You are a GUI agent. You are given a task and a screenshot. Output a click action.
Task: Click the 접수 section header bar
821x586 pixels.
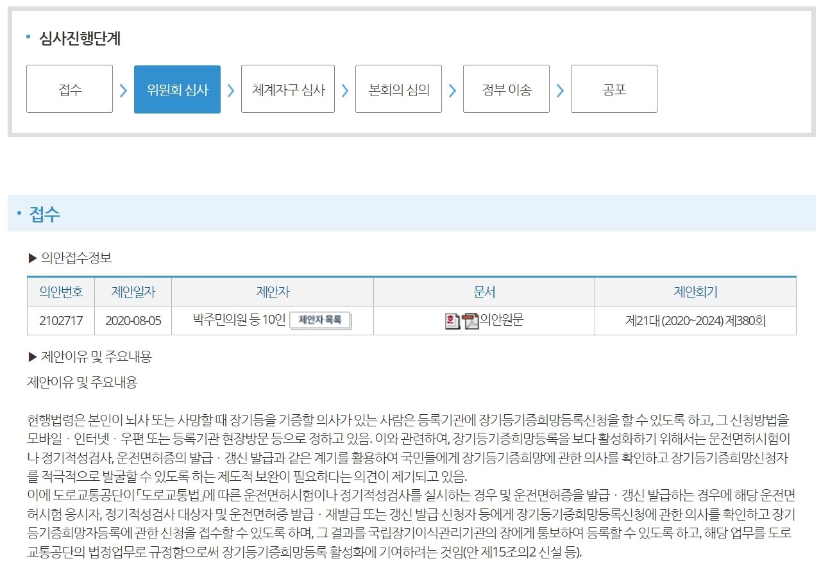pos(411,213)
